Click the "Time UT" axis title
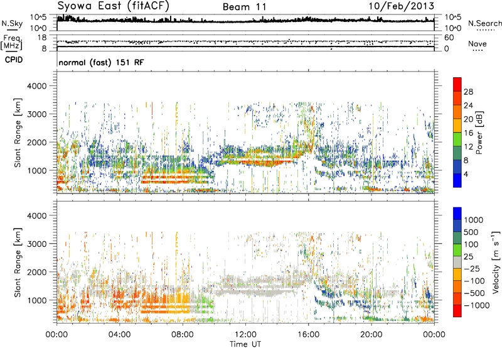This screenshot has height=348, width=502. (245, 344)
